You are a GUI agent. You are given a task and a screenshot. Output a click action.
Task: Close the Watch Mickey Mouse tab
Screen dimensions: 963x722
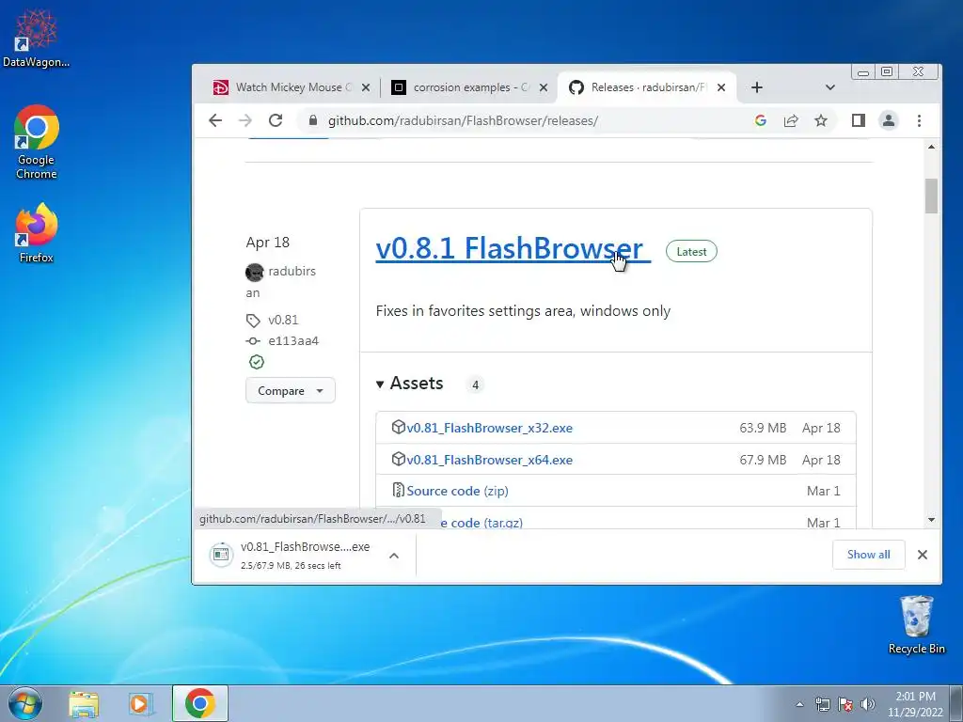366,87
